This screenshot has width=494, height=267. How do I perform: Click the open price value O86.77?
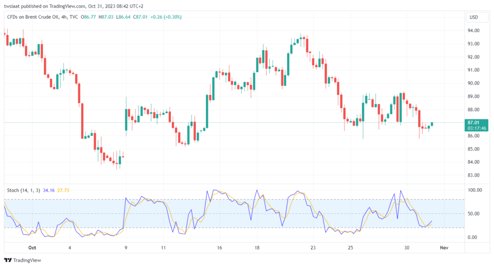pos(88,17)
